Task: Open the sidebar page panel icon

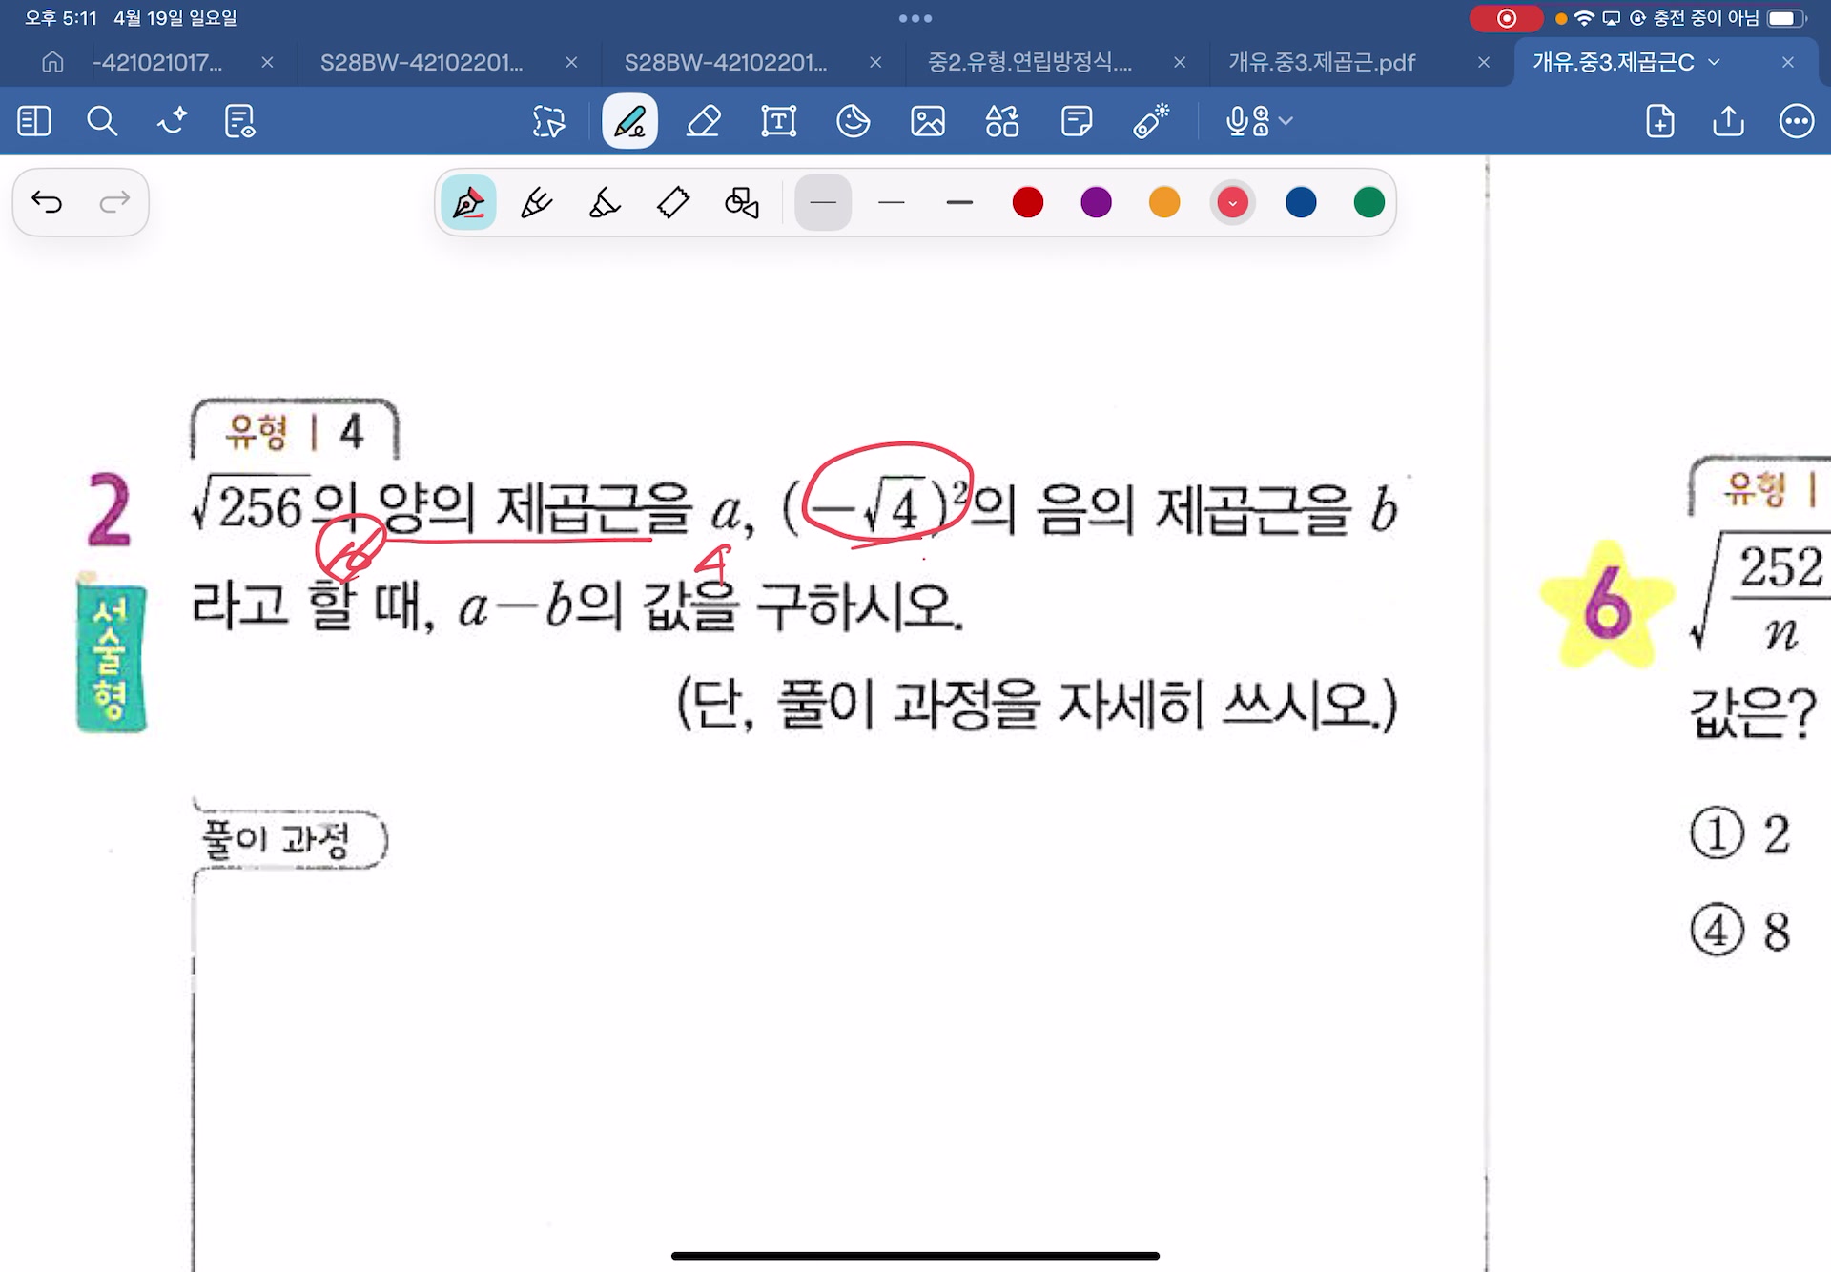Action: 34,121
